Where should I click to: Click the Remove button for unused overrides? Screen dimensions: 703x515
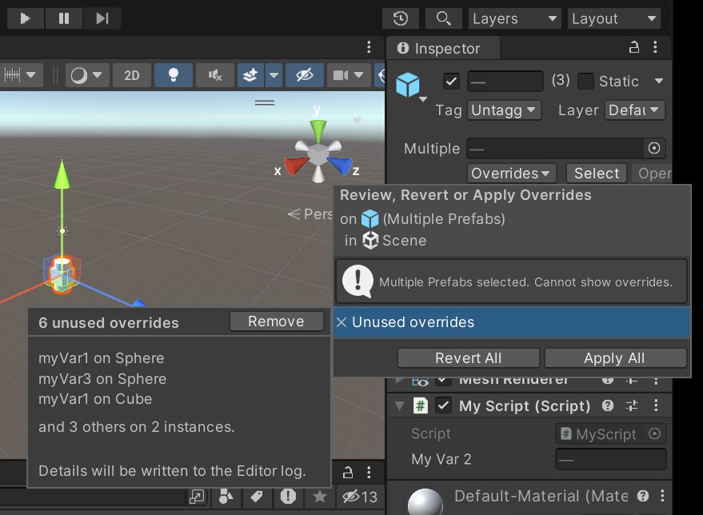[x=276, y=321]
